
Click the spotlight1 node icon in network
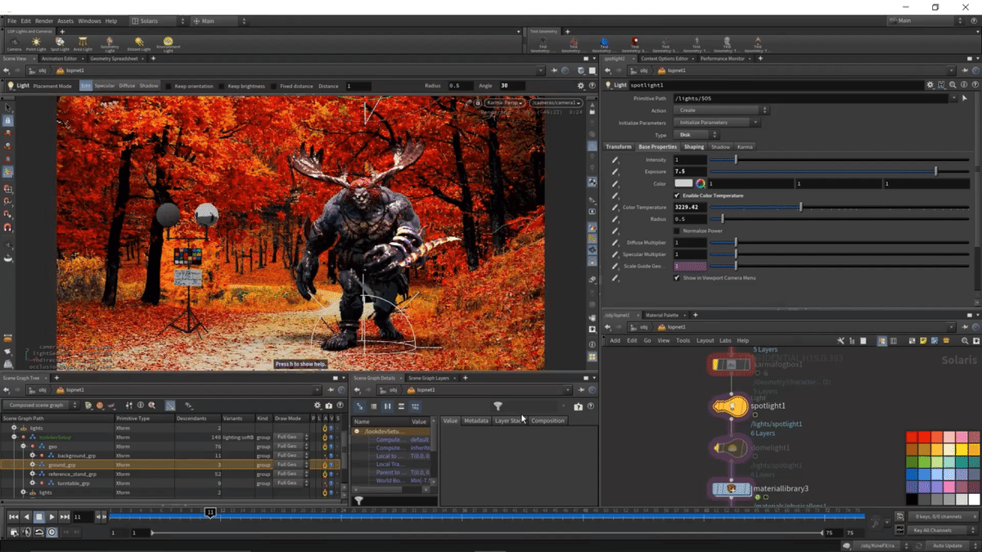tap(730, 406)
